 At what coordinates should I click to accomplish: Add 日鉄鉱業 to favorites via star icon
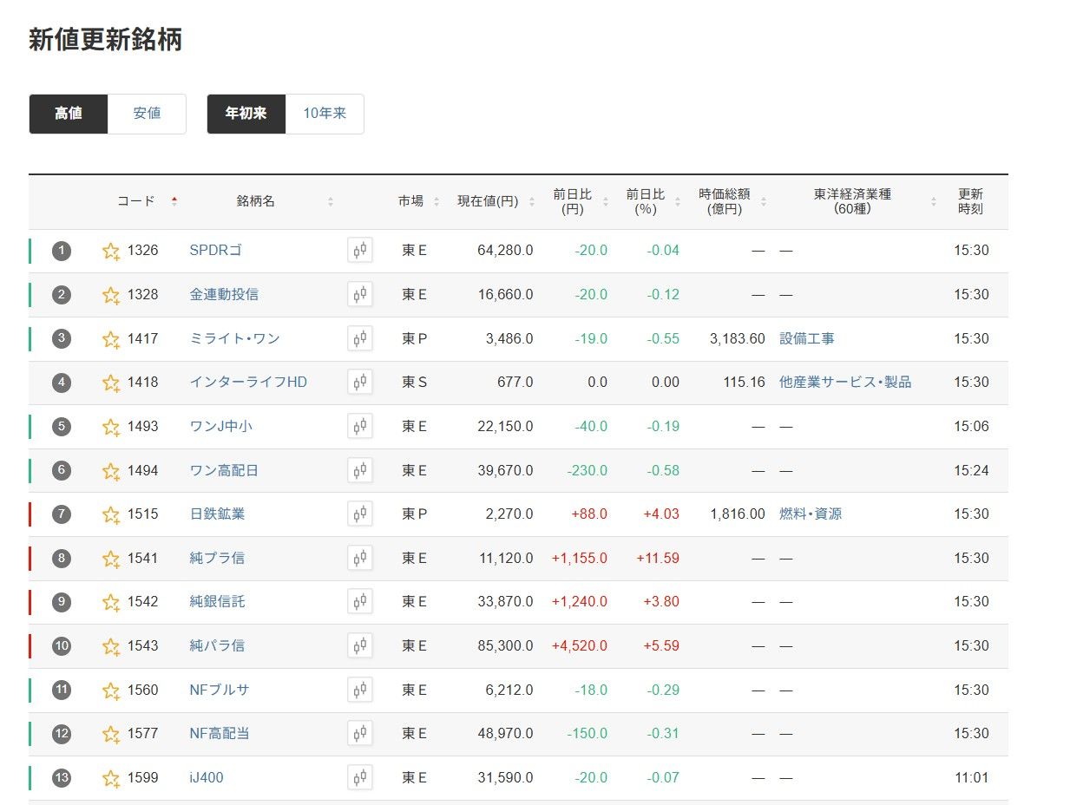click(110, 514)
